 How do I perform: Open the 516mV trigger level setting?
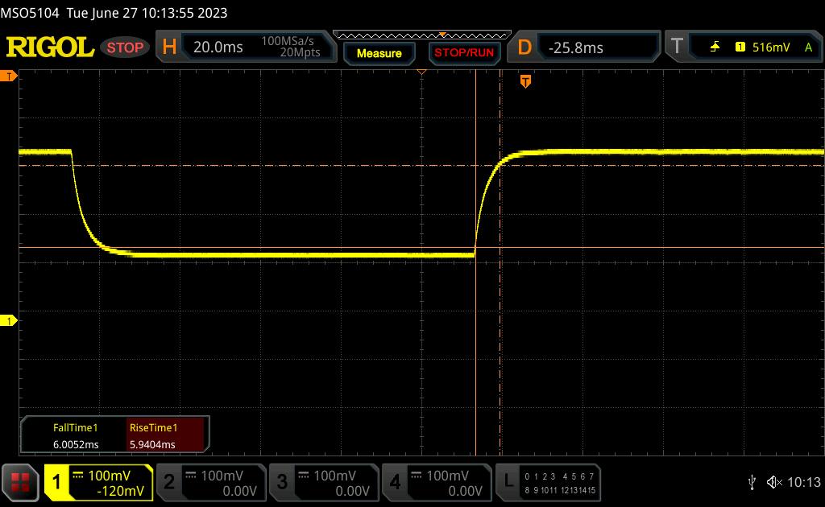pyautogui.click(x=771, y=47)
